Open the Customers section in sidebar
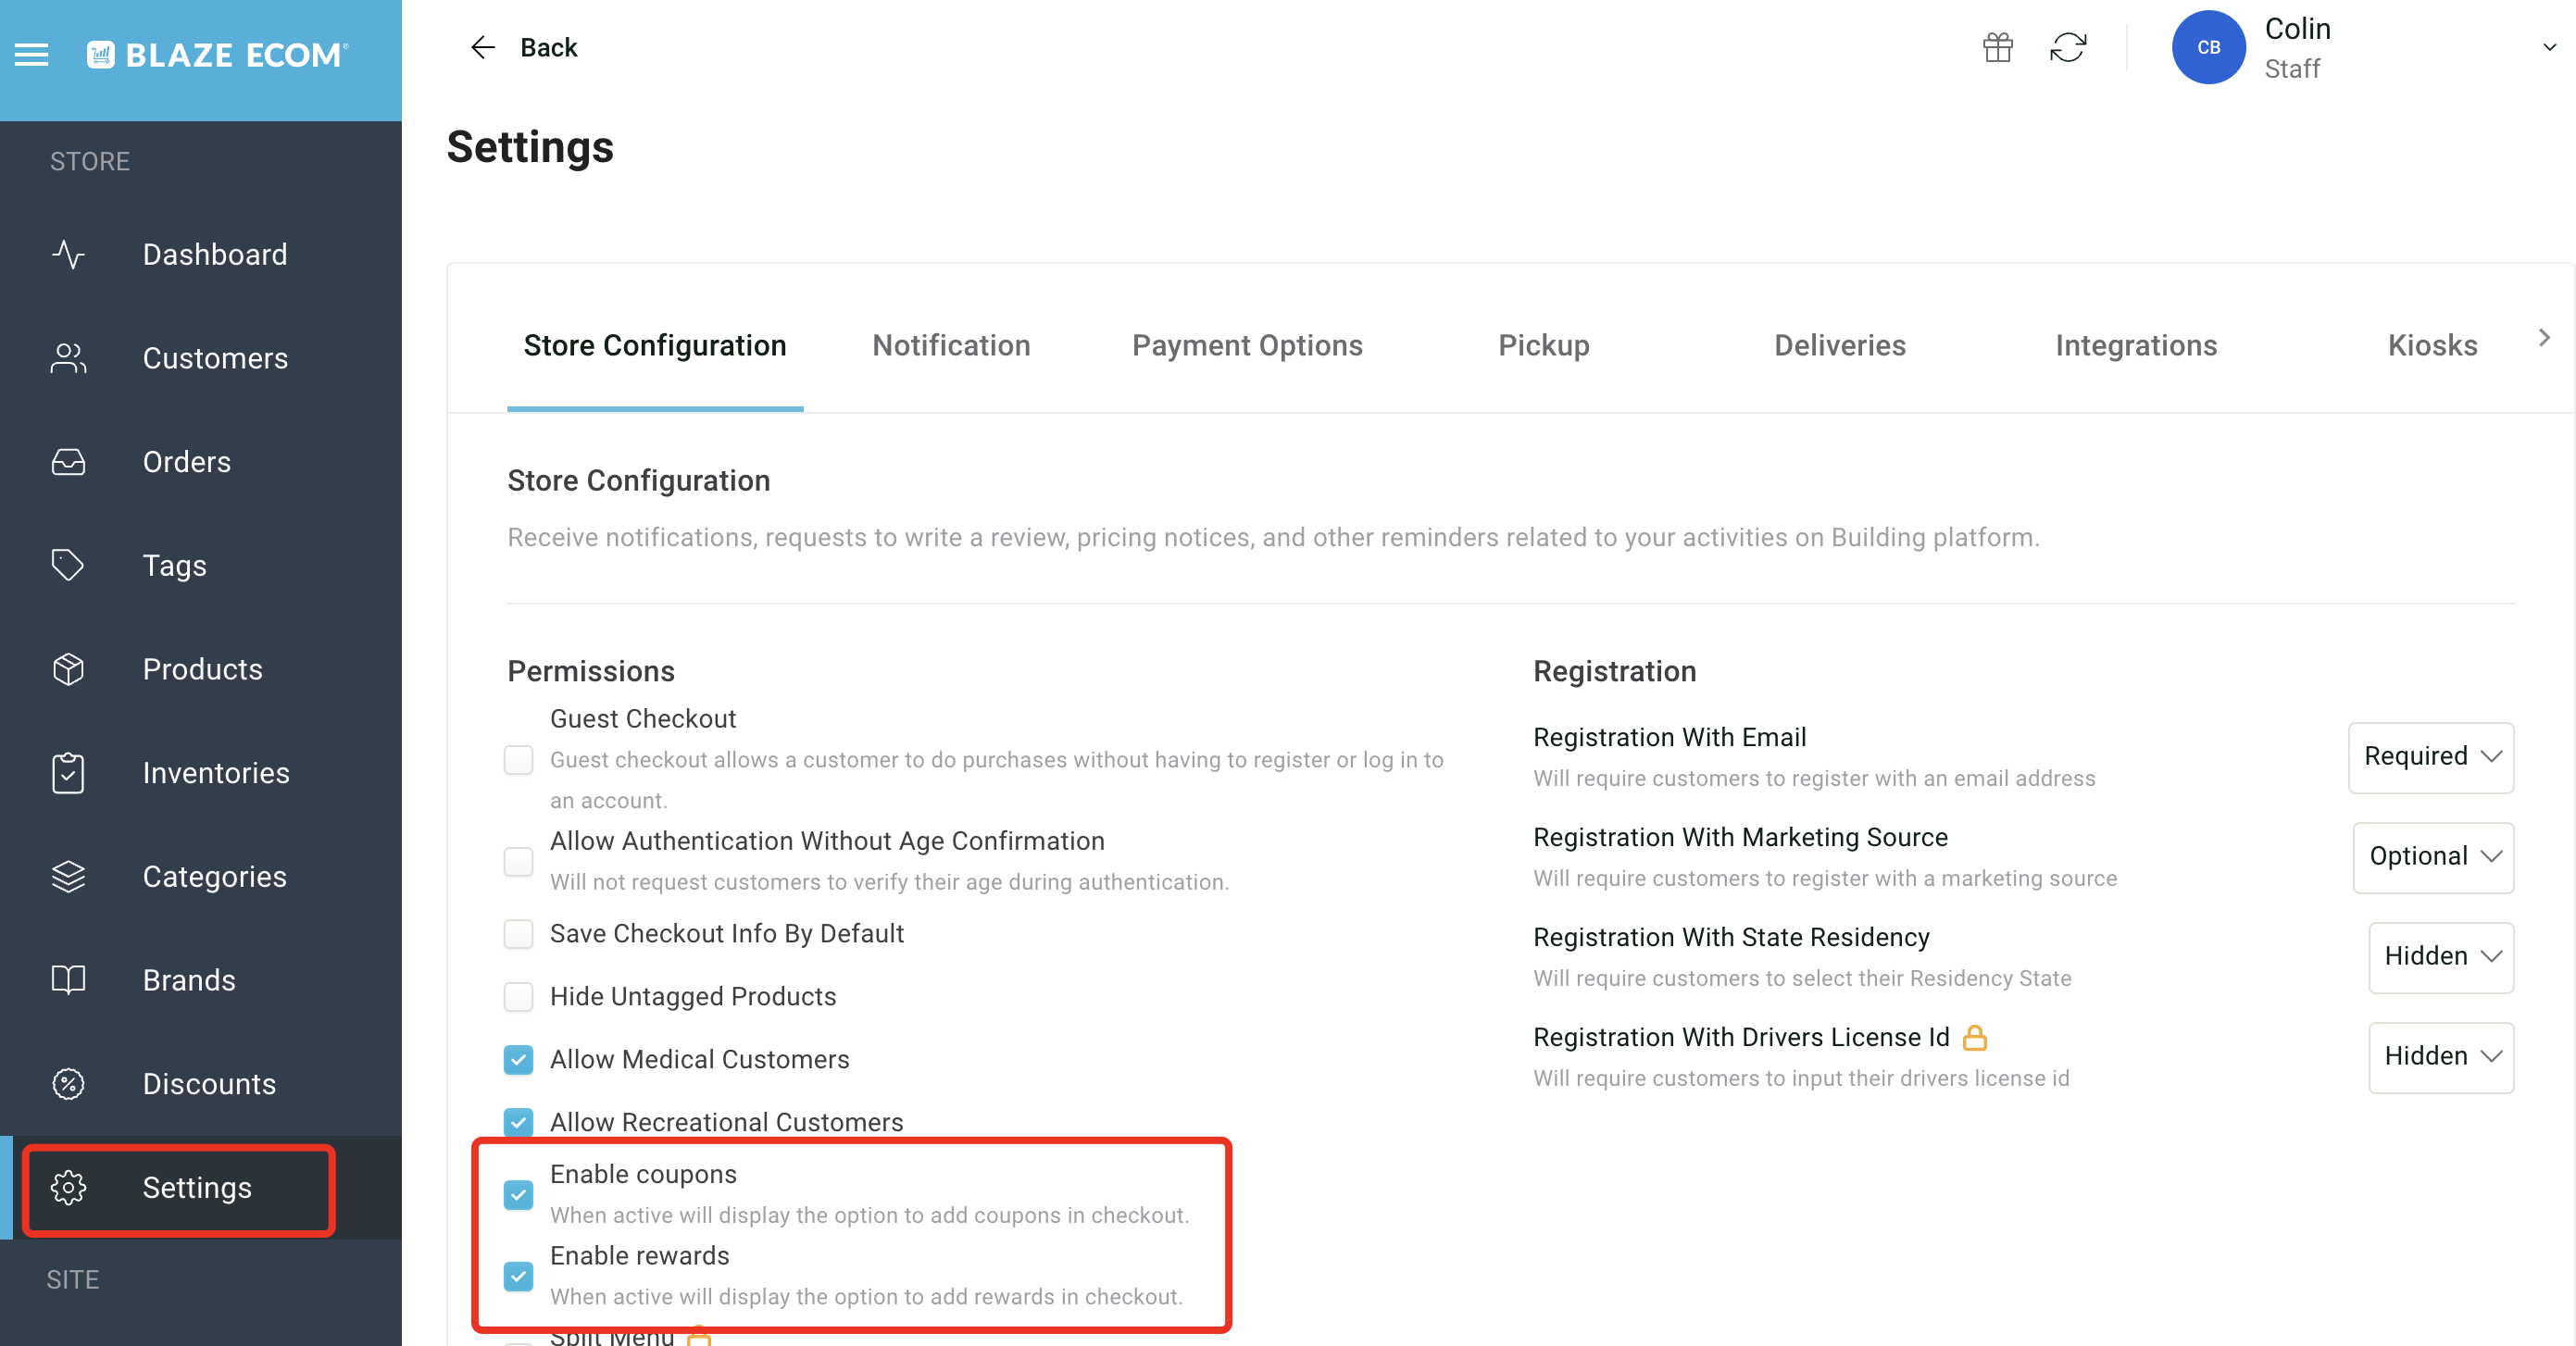 tap(215, 358)
